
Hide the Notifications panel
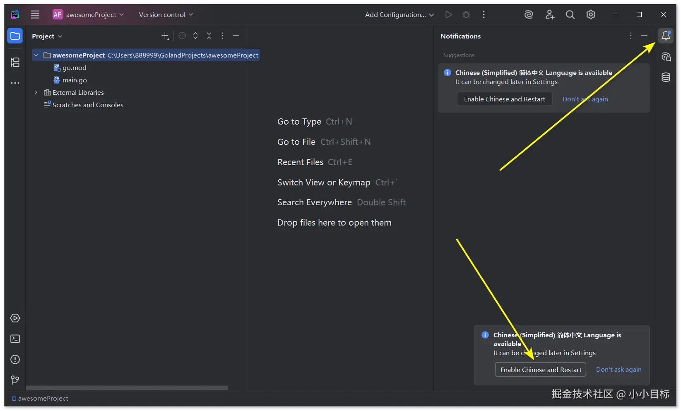point(644,36)
